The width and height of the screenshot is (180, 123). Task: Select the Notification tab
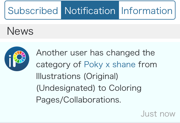(90, 11)
